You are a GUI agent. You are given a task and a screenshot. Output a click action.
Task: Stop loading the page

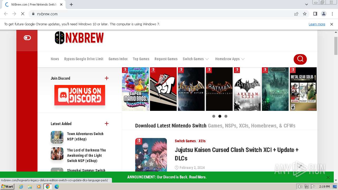[23, 14]
